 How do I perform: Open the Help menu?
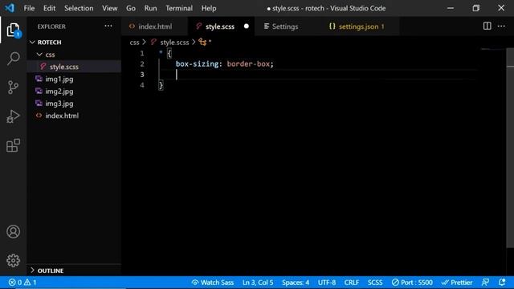tap(209, 8)
